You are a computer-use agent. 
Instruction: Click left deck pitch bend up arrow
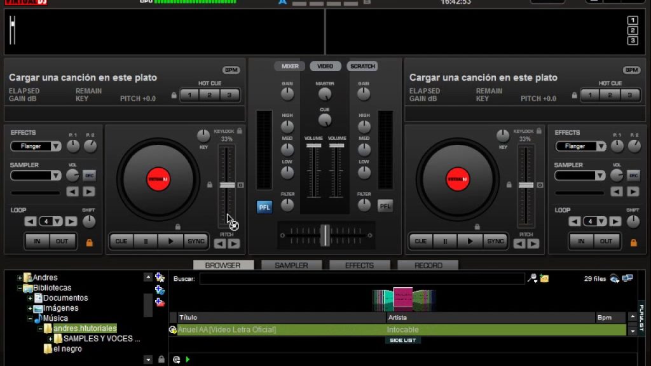pyautogui.click(x=234, y=243)
